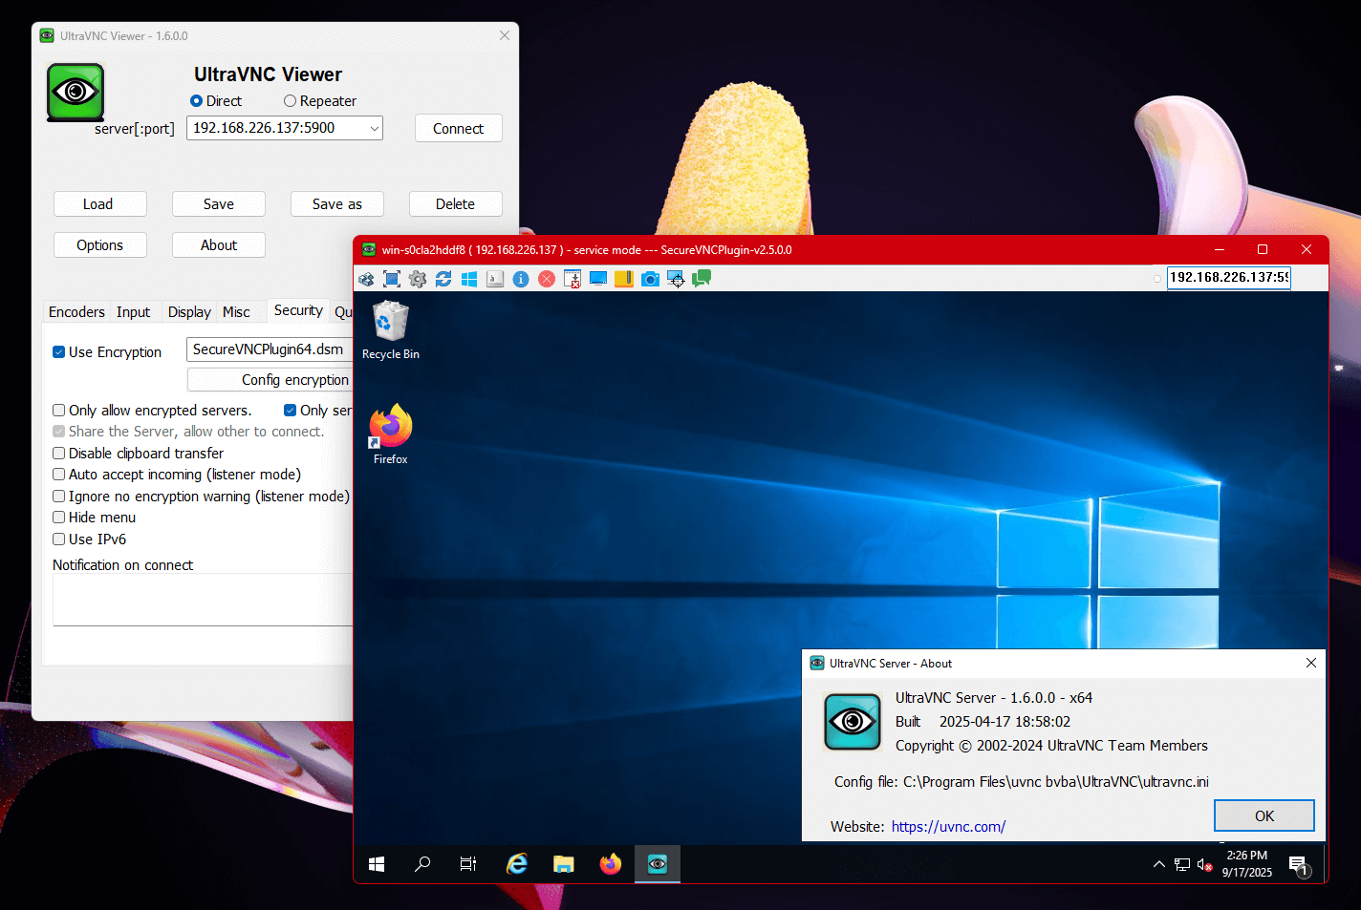Click the Send Ctrl+Alt+Del toolbar icon
1361x910 pixels.
[x=366, y=279]
